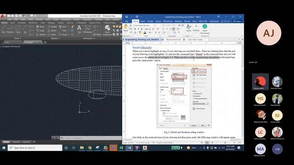Click the Rotate tool in Modify panel
Screen dimensions: 294x165
tap(52, 27)
